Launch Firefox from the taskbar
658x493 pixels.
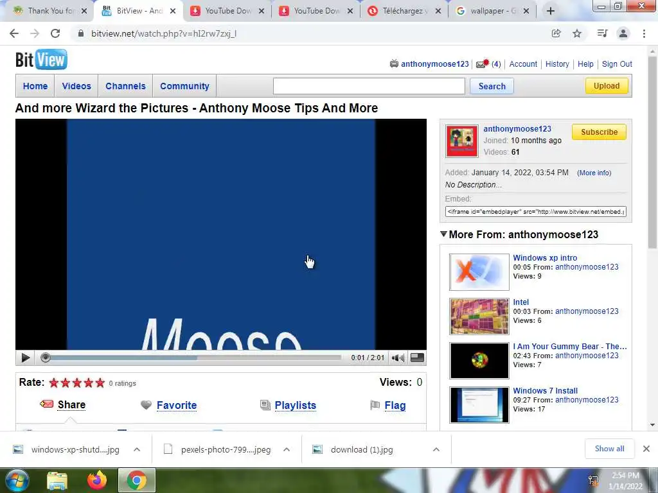click(97, 480)
